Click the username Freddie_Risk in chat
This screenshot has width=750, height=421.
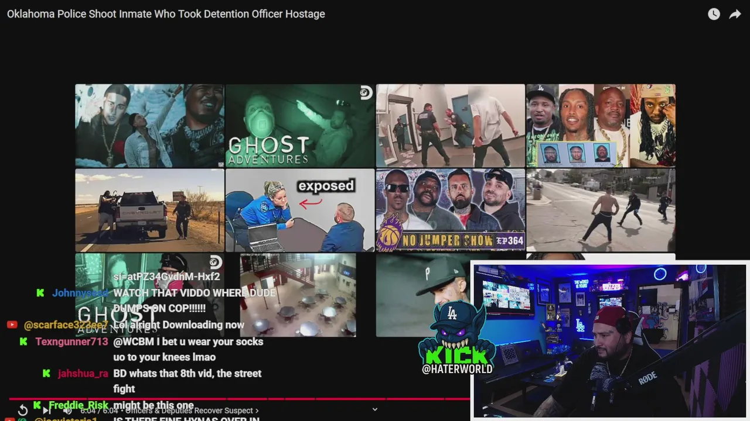pyautogui.click(x=79, y=405)
